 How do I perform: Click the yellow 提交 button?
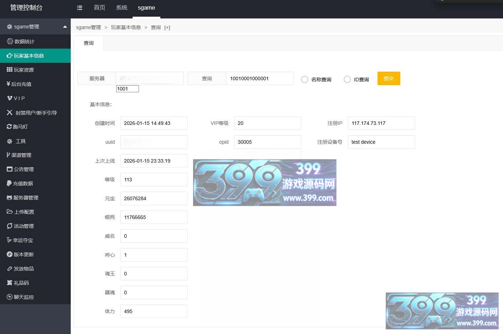389,78
